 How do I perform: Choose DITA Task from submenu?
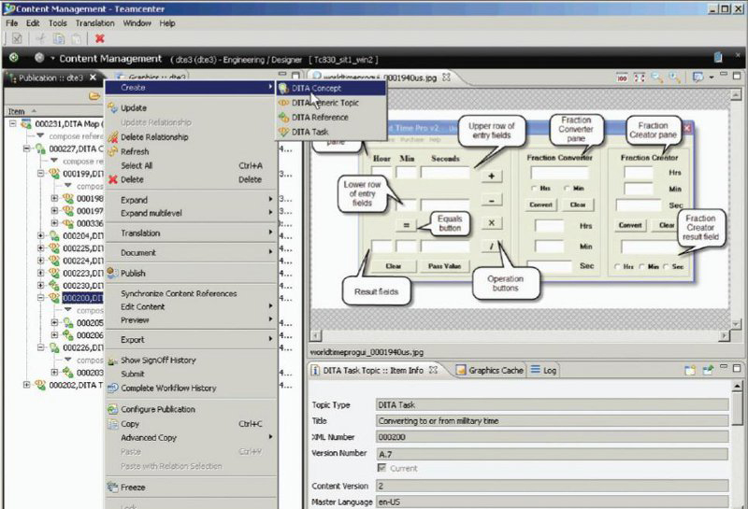pos(331,132)
